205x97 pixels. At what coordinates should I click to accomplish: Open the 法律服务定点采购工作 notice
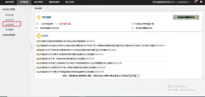click(x=72, y=67)
